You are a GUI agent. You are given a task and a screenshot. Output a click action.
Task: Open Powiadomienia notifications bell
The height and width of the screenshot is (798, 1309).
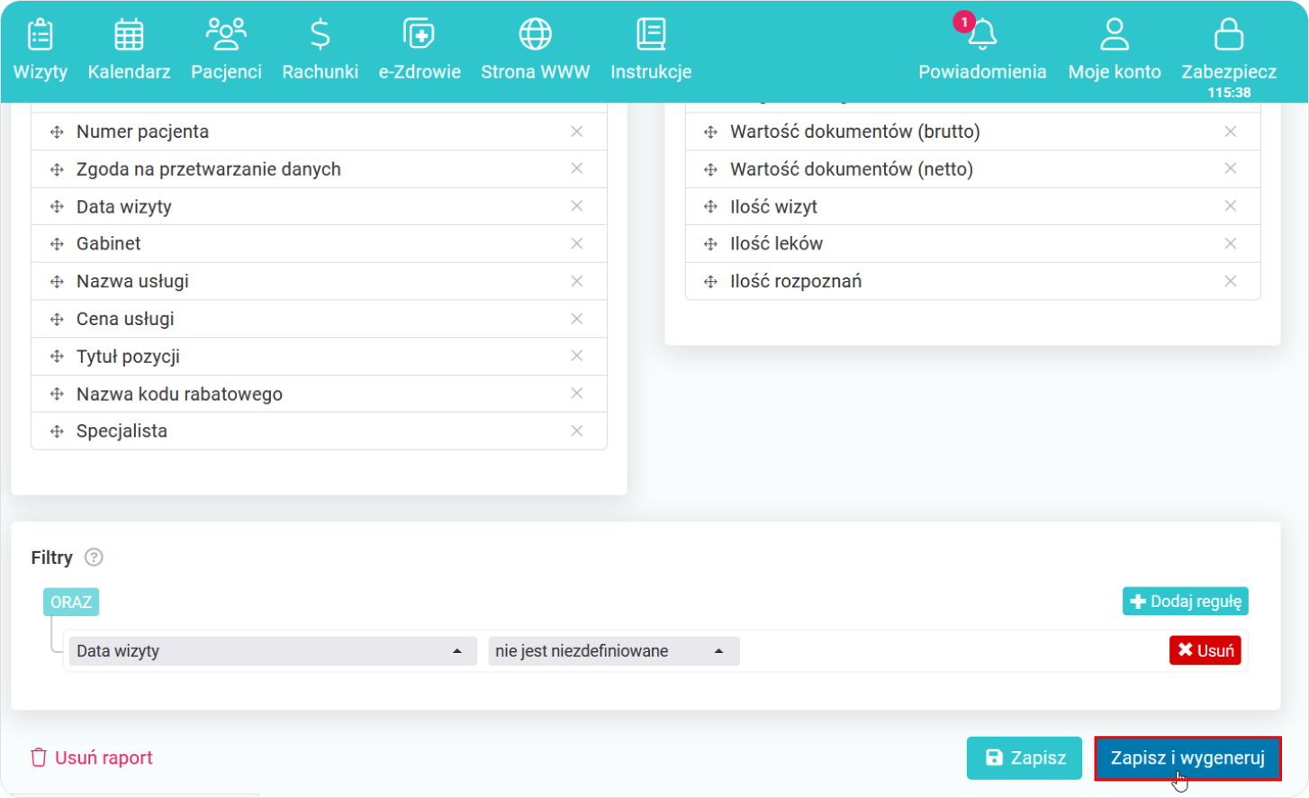coord(982,50)
